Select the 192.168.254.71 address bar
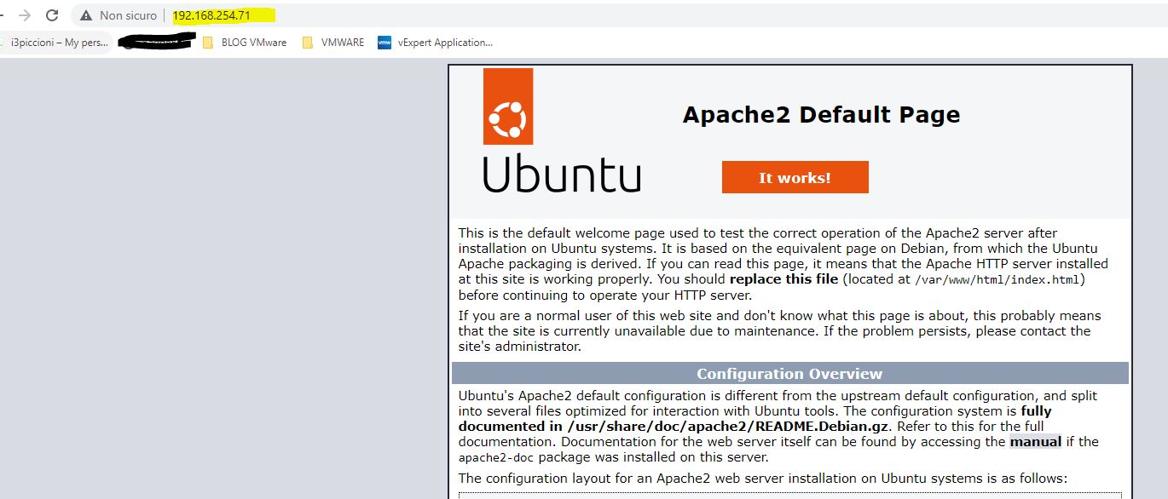 click(211, 15)
